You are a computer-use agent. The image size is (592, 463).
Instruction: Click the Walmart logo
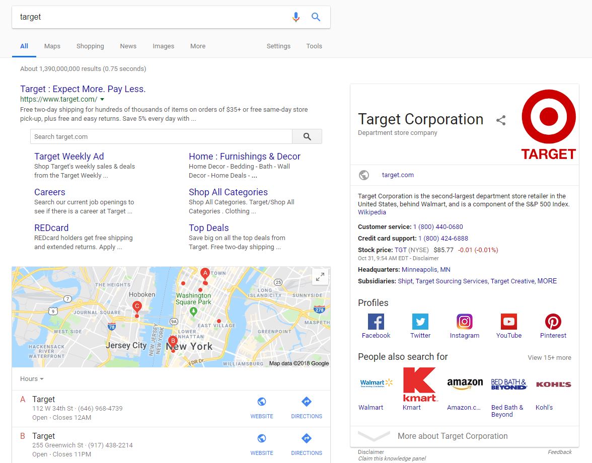pyautogui.click(x=376, y=383)
